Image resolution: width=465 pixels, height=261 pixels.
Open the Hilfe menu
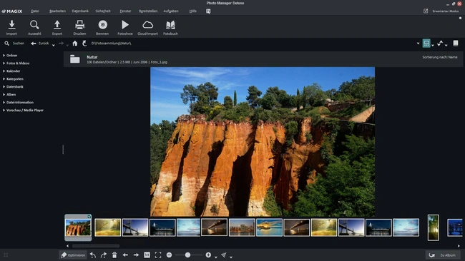click(192, 11)
